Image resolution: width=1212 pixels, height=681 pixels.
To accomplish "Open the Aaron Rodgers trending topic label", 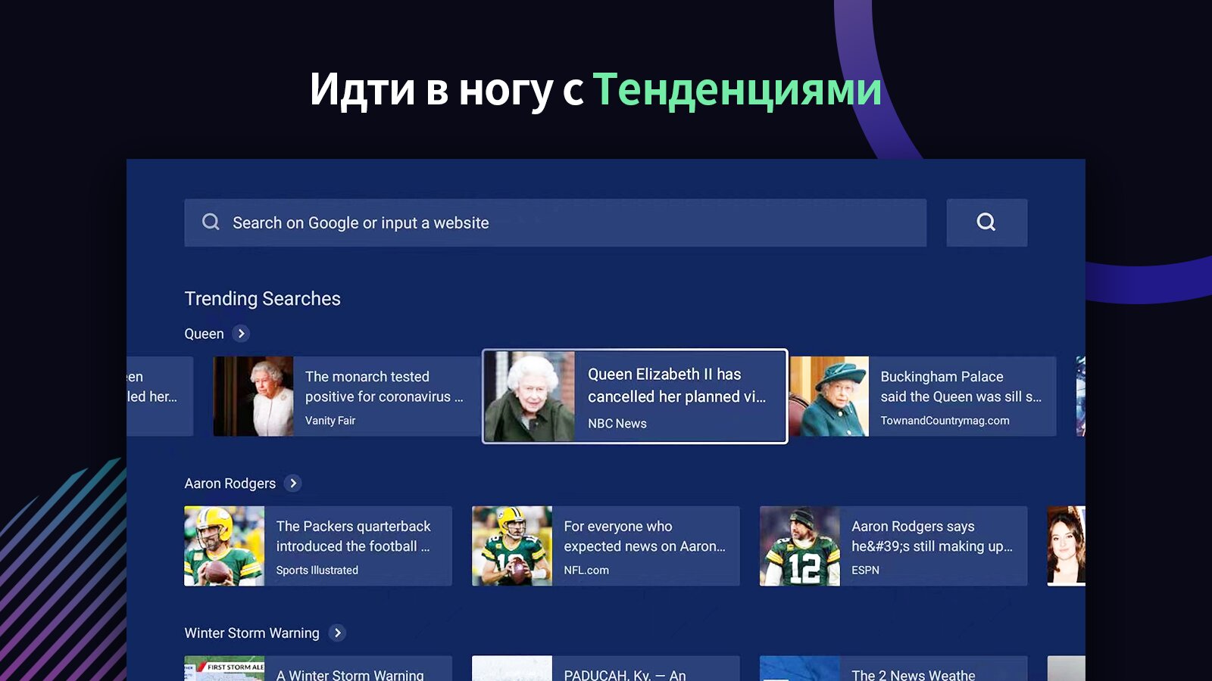I will tap(230, 483).
